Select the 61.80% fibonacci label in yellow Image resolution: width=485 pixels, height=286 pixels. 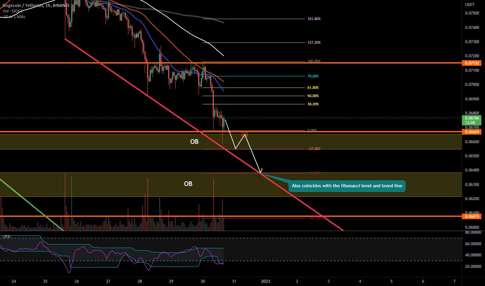click(313, 88)
